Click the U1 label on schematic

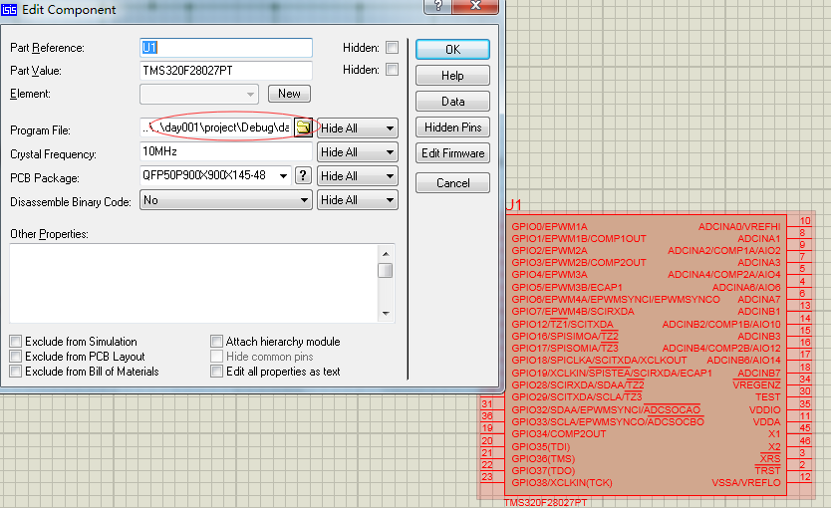click(513, 205)
